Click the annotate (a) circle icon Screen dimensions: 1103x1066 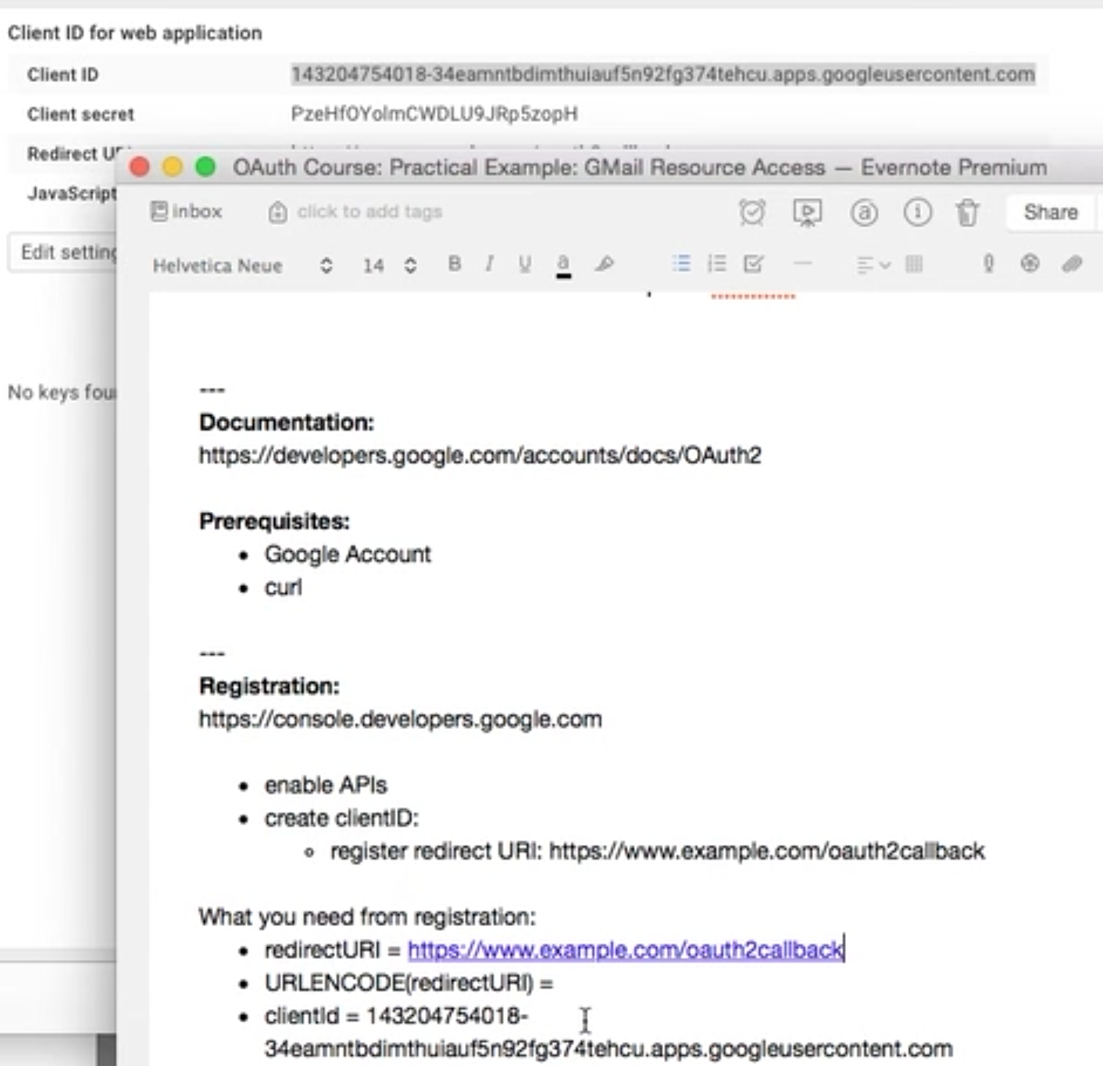click(x=864, y=212)
